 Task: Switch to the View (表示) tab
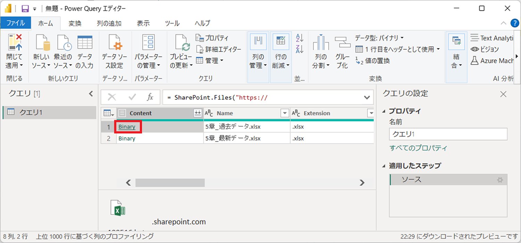(143, 23)
